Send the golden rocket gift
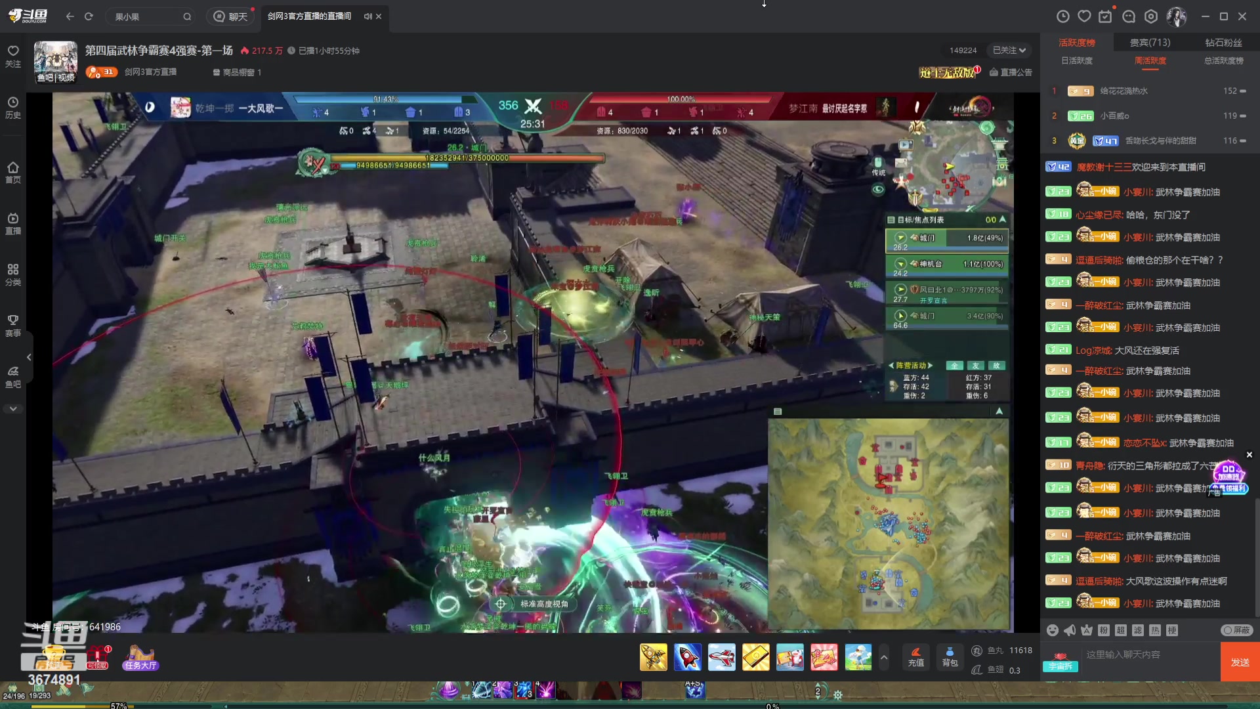This screenshot has height=709, width=1260. [654, 657]
